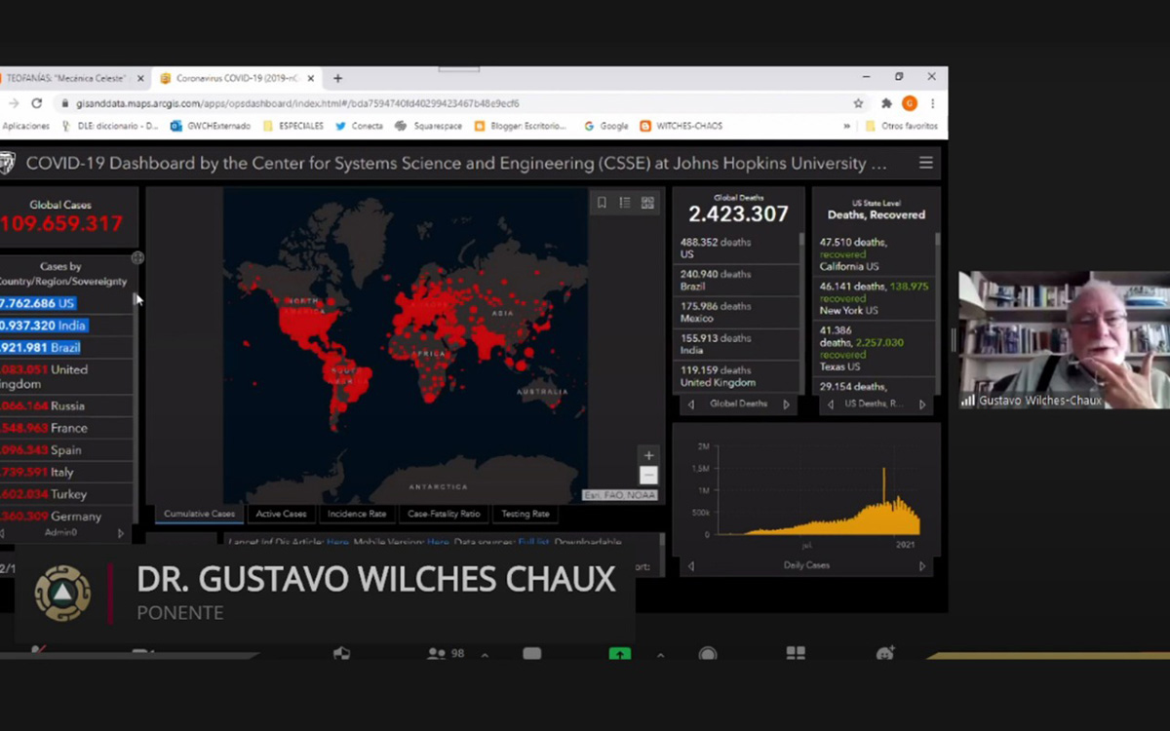Open the Aplicaciones bookmark
1170x731 pixels.
[x=24, y=126]
